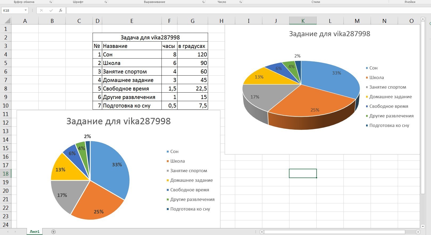Select the table cell 'Занятие спортом'
Screen dimensions: 431x235
(132, 71)
